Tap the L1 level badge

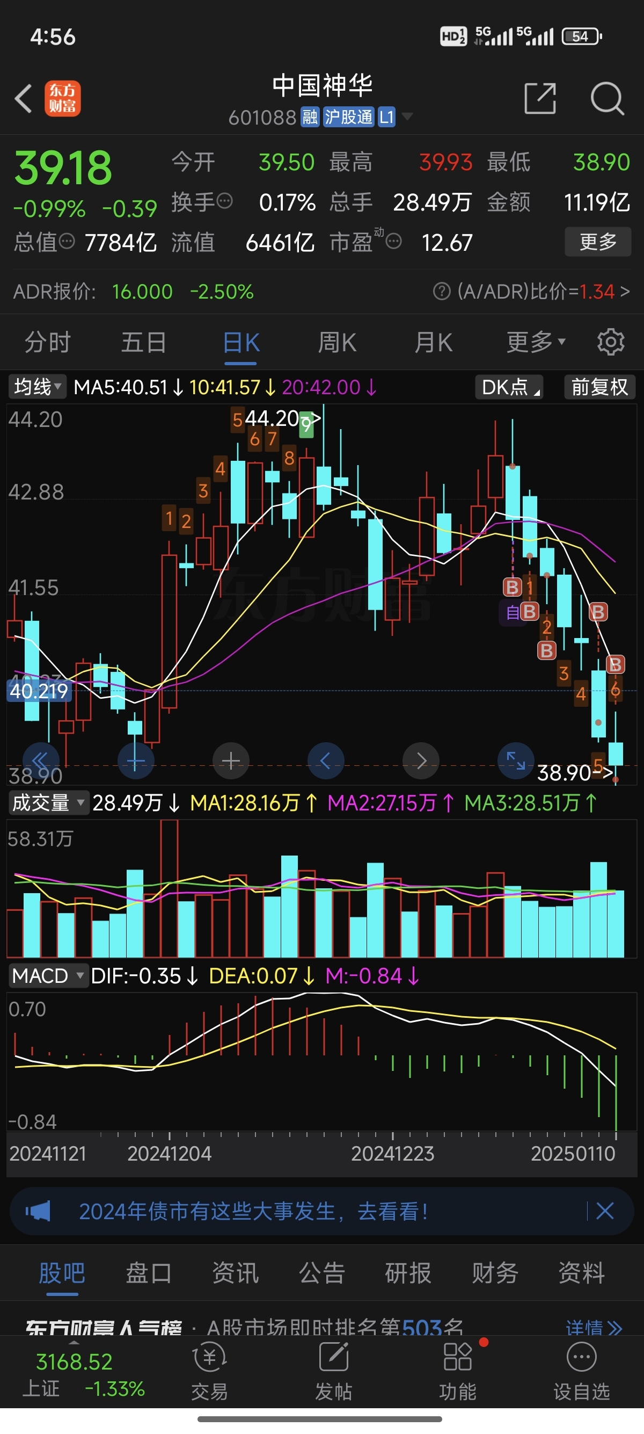click(386, 118)
